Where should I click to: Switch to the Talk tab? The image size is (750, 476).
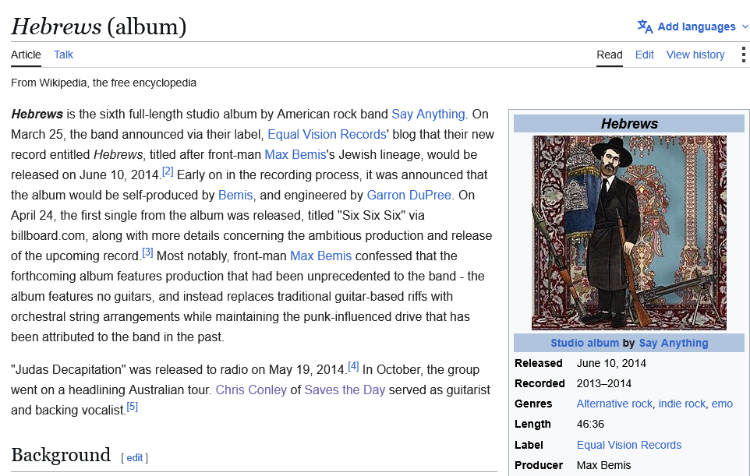click(x=63, y=55)
